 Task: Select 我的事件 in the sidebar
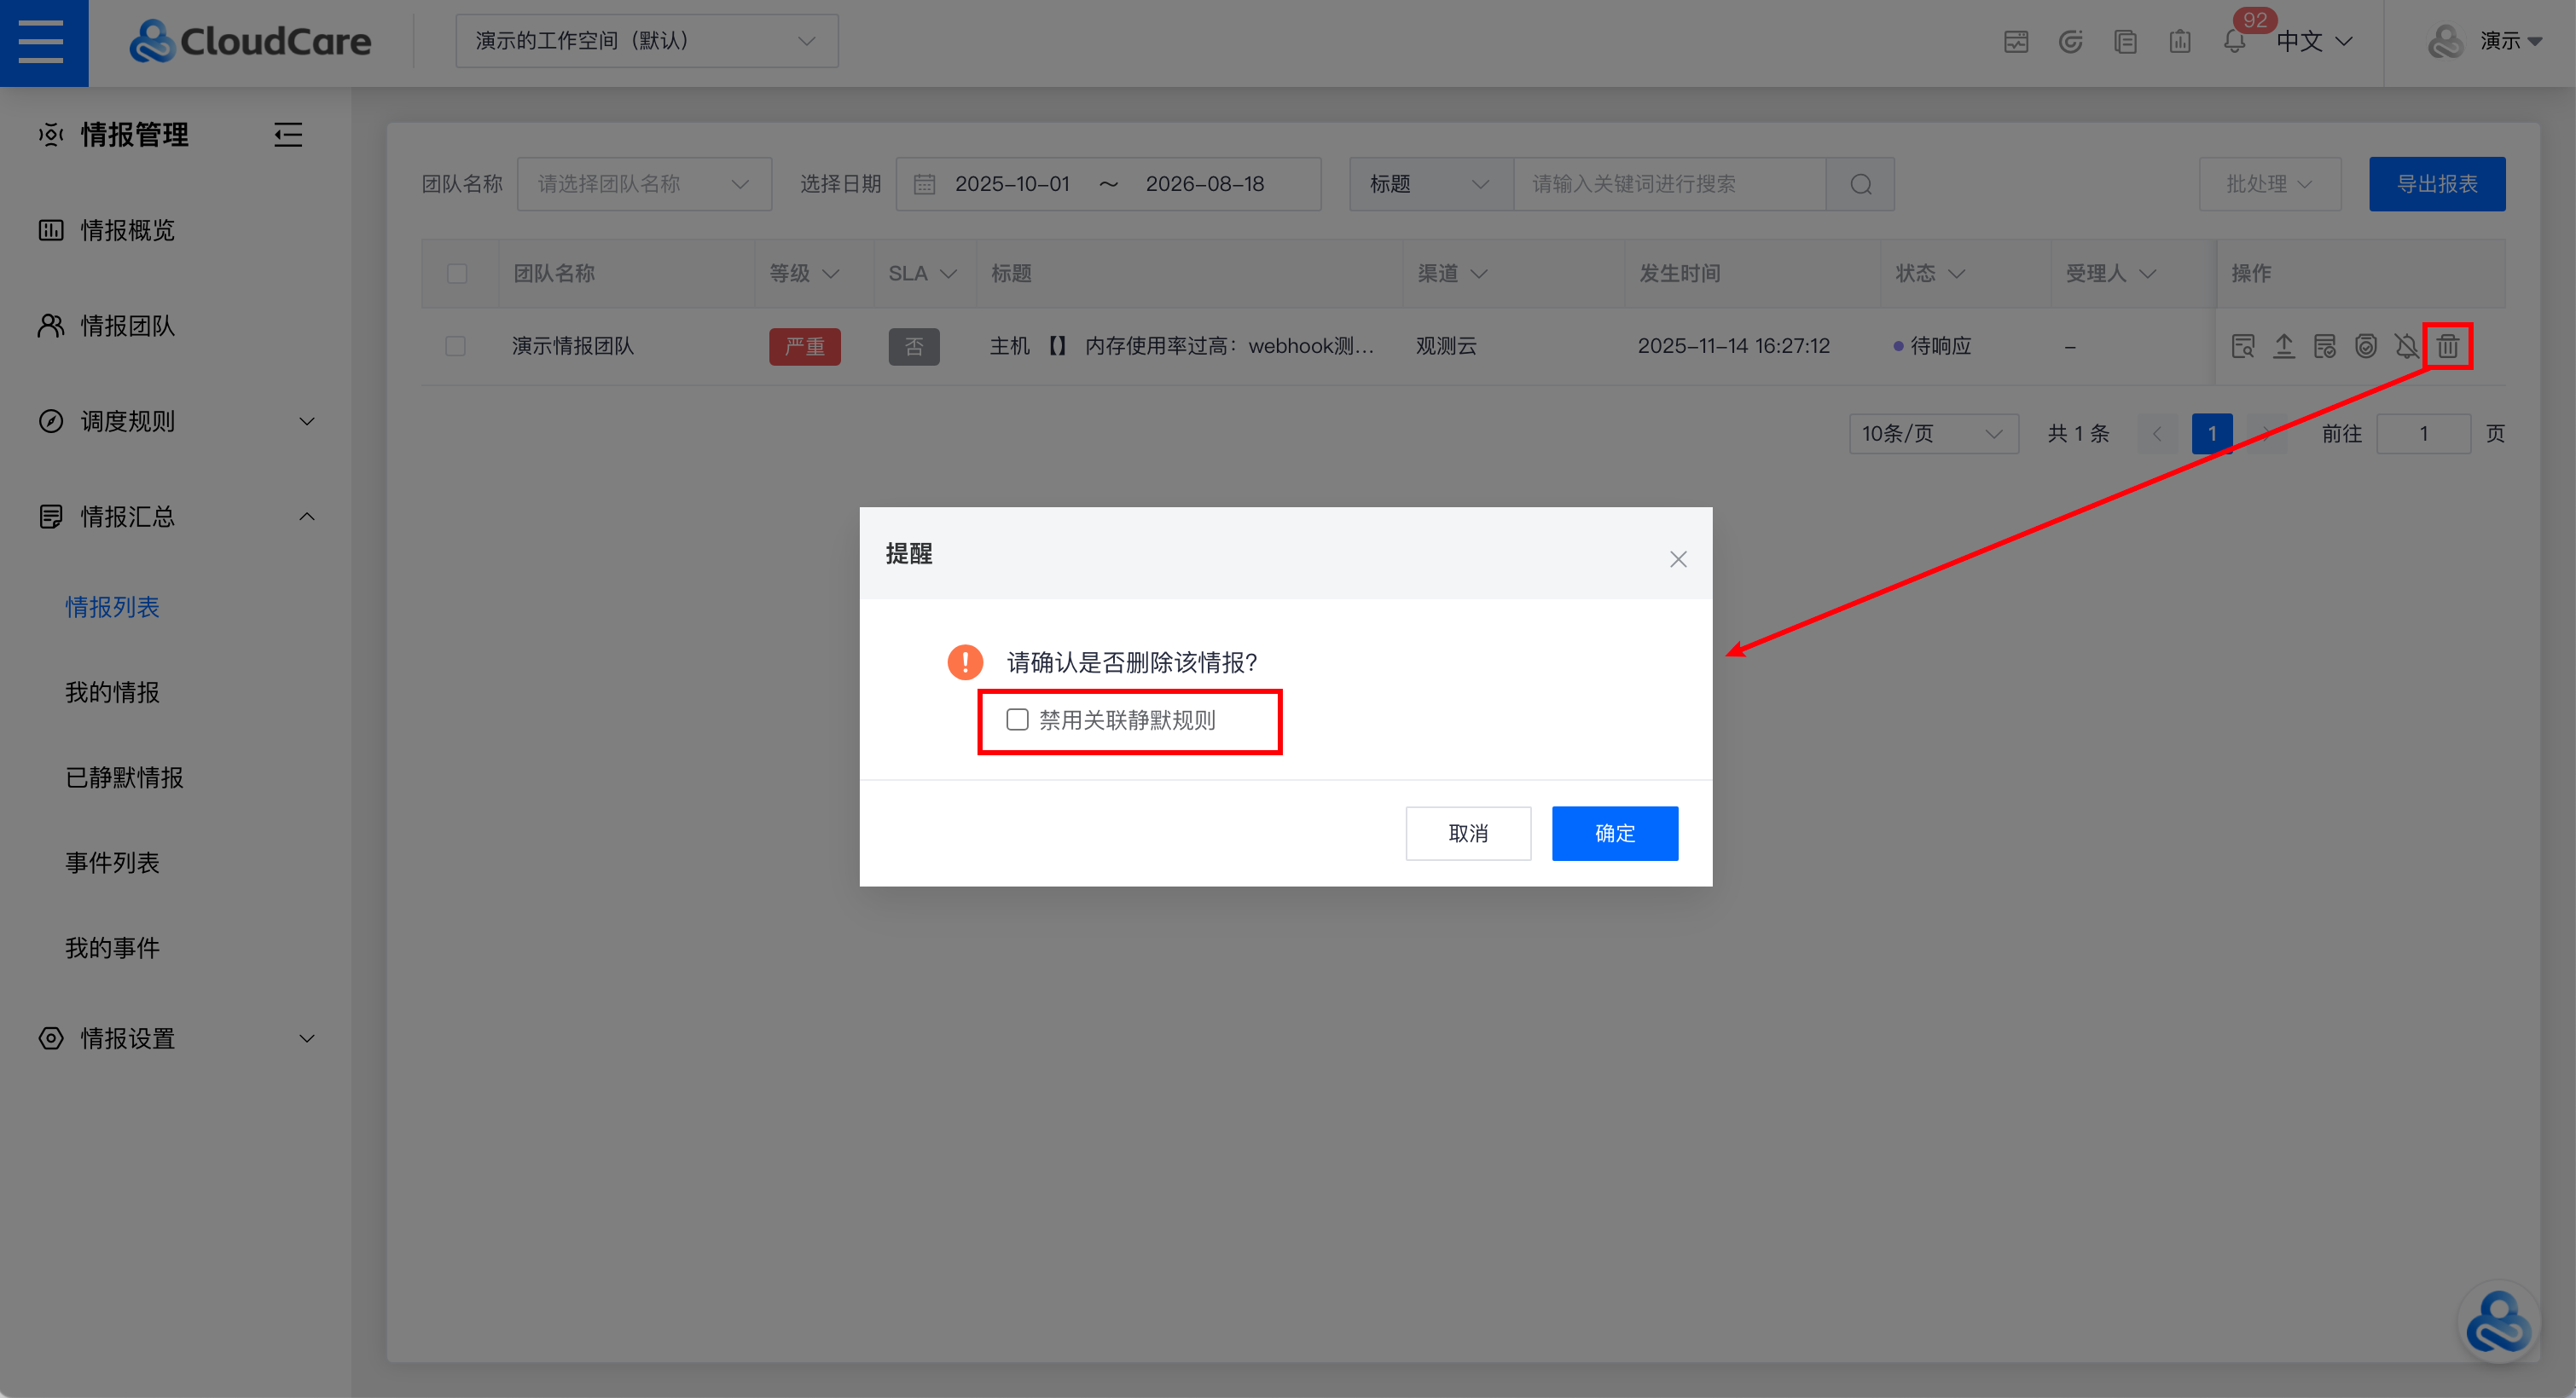[x=112, y=950]
